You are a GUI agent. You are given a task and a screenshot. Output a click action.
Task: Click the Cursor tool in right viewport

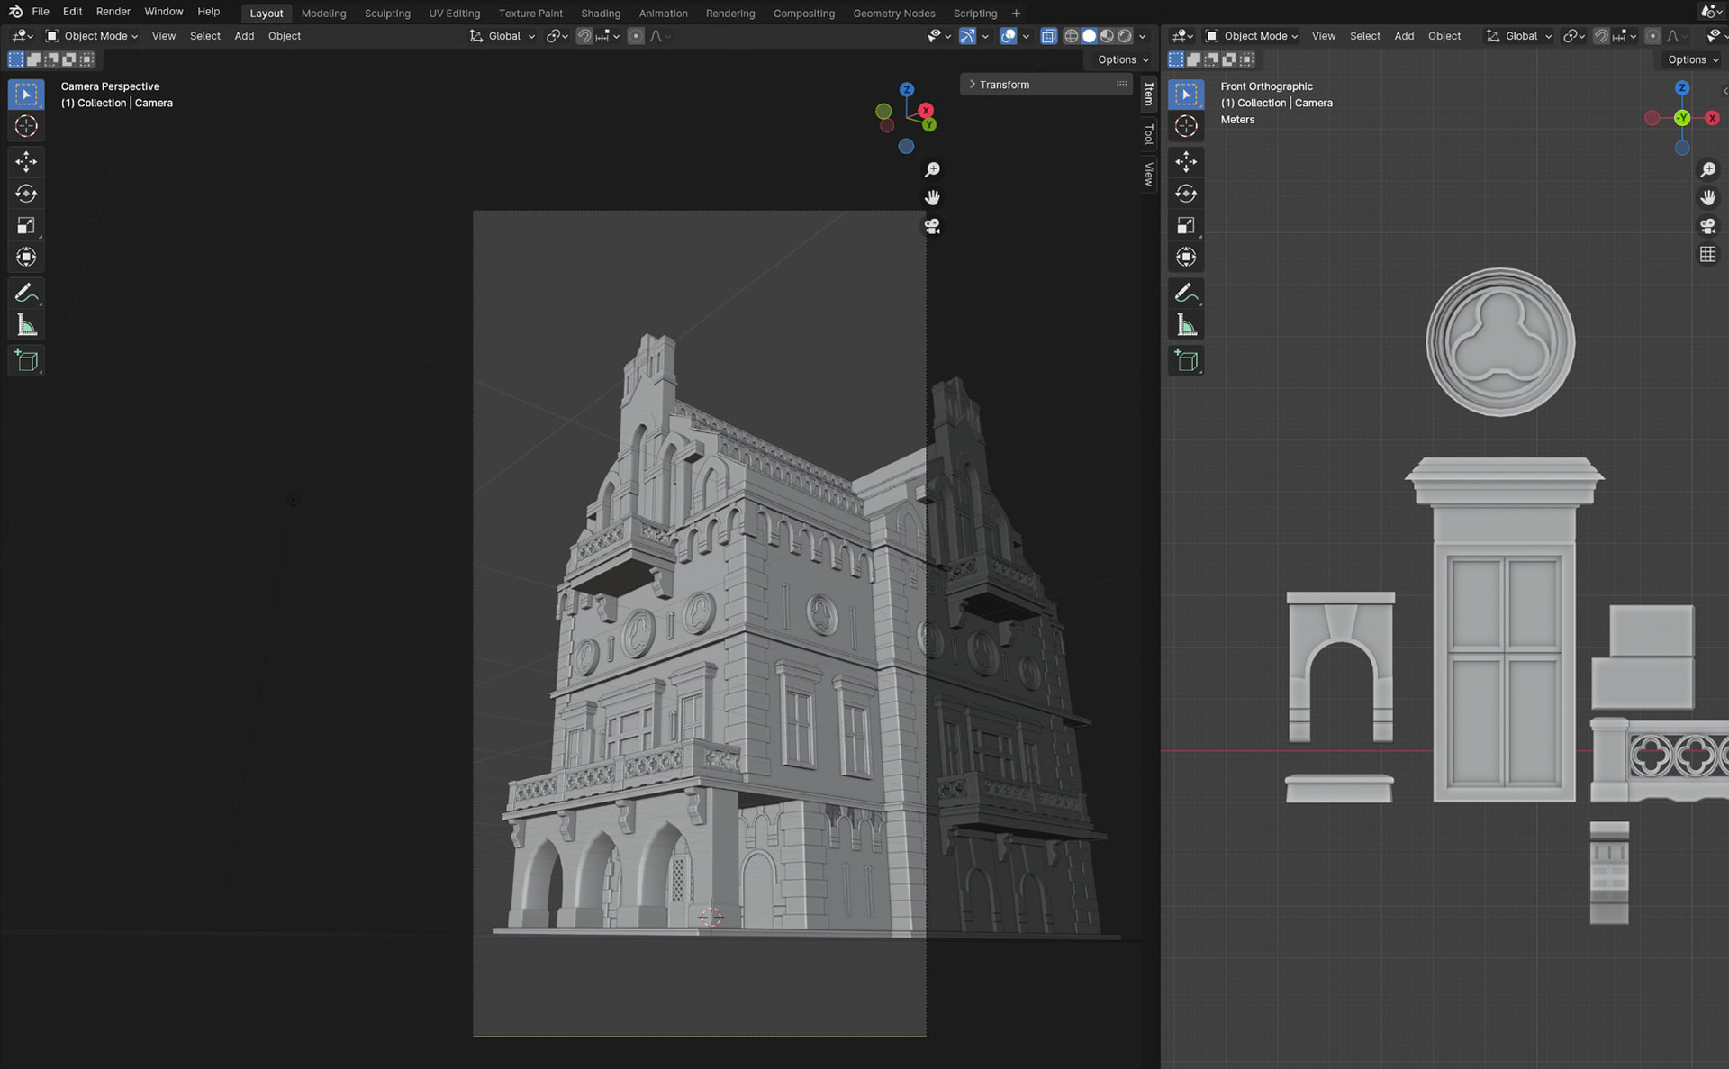click(x=1186, y=126)
